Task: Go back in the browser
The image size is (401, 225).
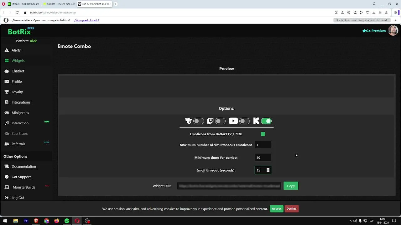Action: pyautogui.click(x=3, y=12)
